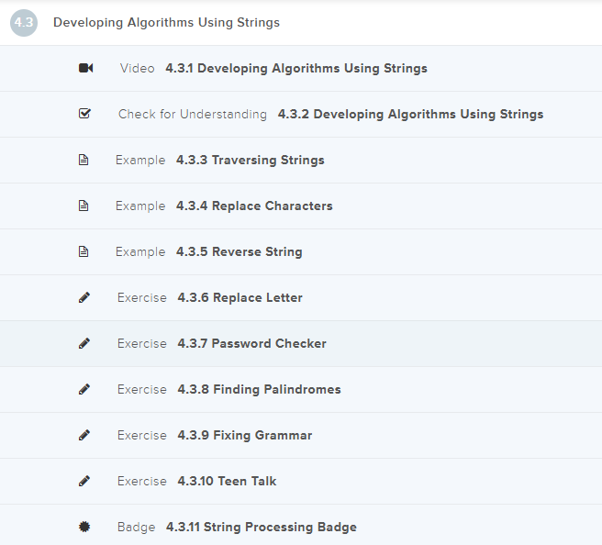Collapse the 4.3 module number circle
The image size is (602, 545).
point(24,23)
